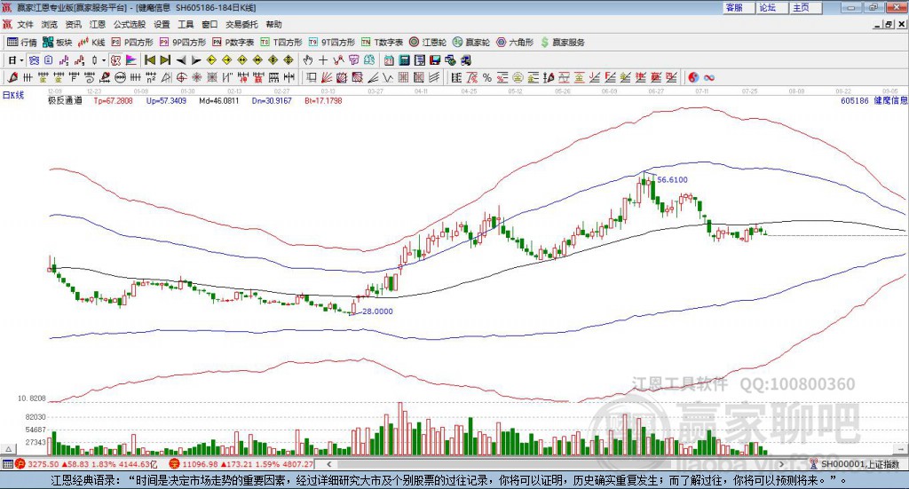Move chart right with black right arrow
The width and height of the screenshot is (909, 489).
point(196,60)
